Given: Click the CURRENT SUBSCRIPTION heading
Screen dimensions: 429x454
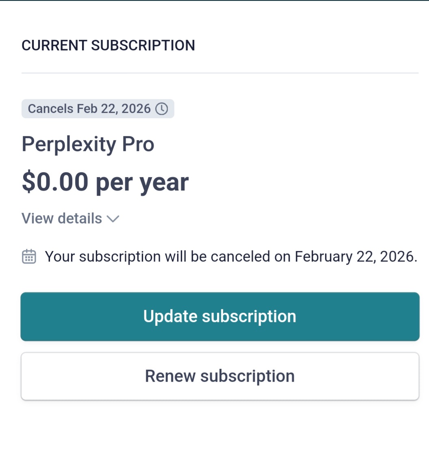Looking at the screenshot, I should pyautogui.click(x=108, y=45).
